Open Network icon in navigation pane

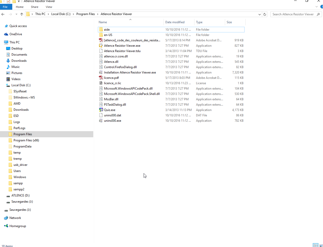6,218
